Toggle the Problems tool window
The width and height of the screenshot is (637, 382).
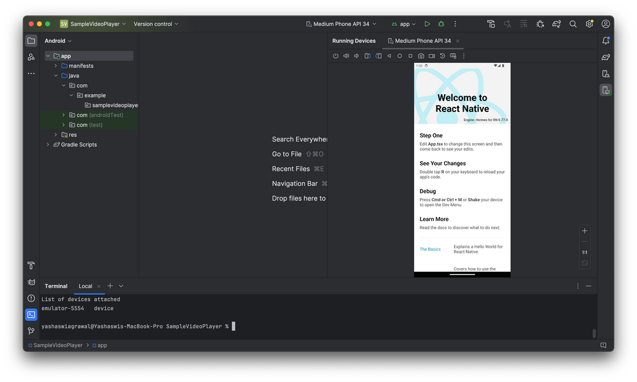coord(31,297)
